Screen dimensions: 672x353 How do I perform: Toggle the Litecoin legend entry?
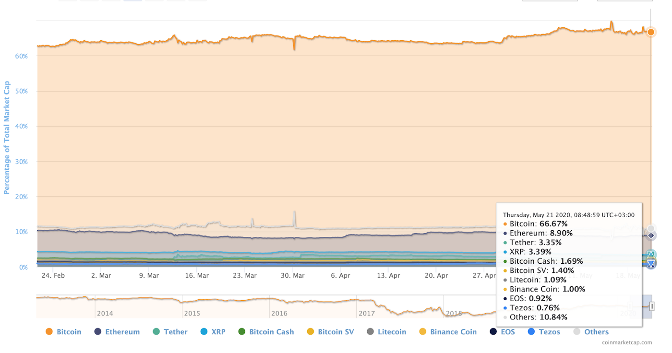[386, 332]
